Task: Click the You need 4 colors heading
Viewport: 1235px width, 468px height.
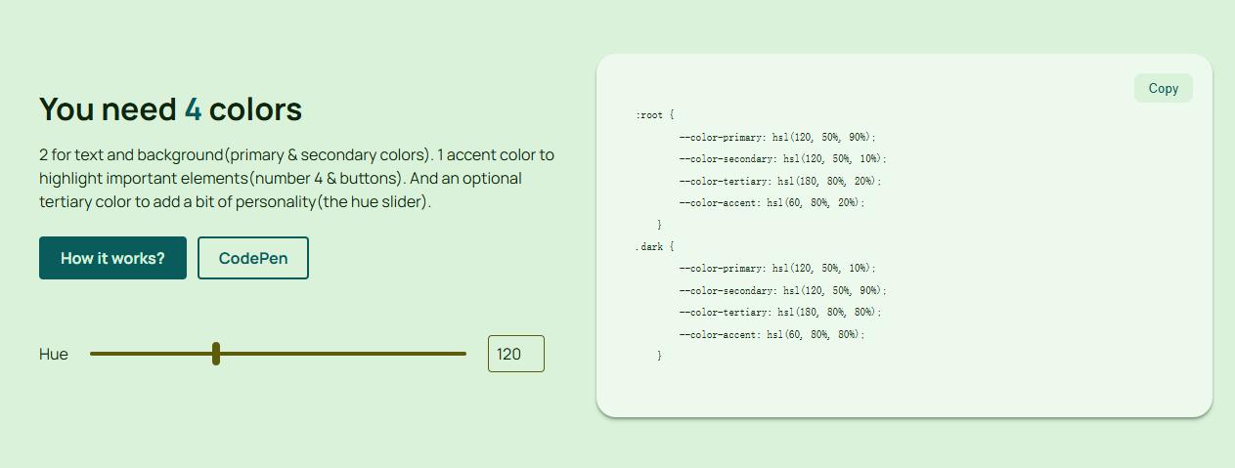Action: tap(170, 109)
